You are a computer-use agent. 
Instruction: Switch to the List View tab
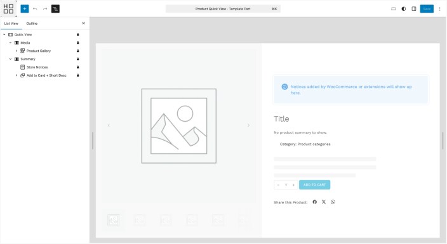(x=11, y=23)
